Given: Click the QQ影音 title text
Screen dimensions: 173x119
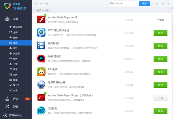Looking at the screenshot, I should [52, 108].
